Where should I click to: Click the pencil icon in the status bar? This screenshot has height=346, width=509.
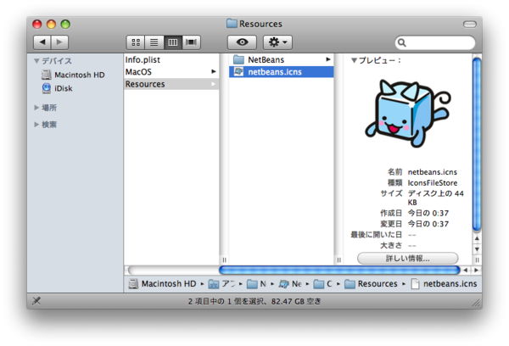[36, 301]
